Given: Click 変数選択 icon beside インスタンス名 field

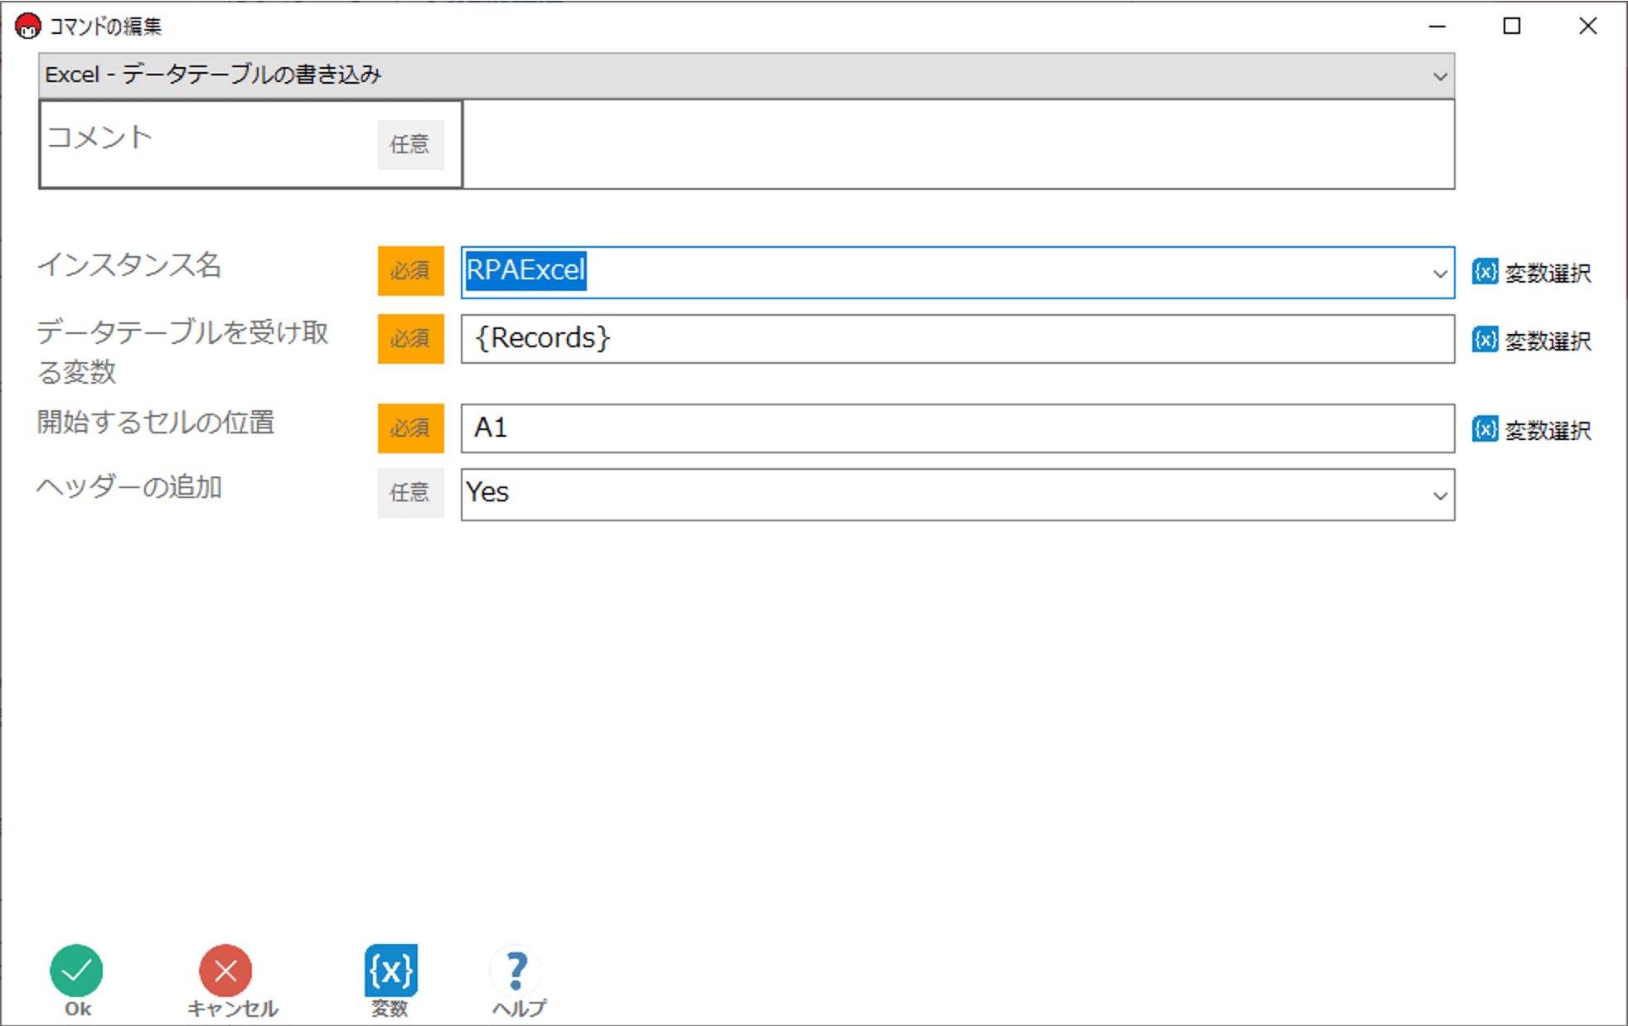Looking at the screenshot, I should click(1485, 272).
